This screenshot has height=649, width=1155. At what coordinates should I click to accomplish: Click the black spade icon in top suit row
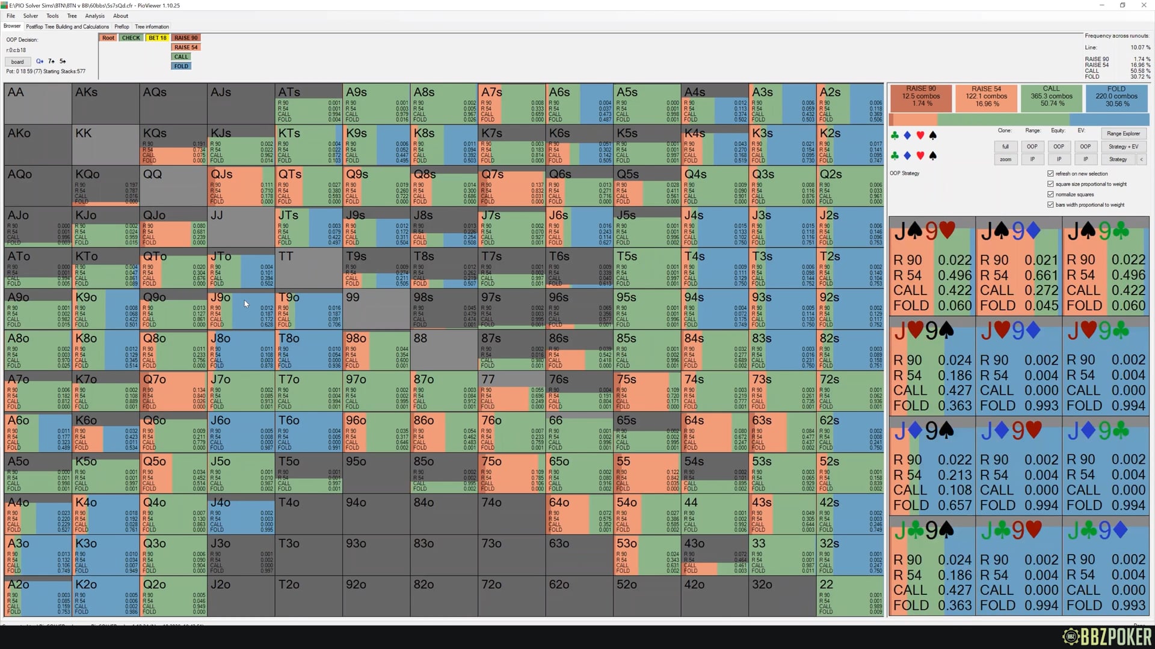pyautogui.click(x=933, y=136)
